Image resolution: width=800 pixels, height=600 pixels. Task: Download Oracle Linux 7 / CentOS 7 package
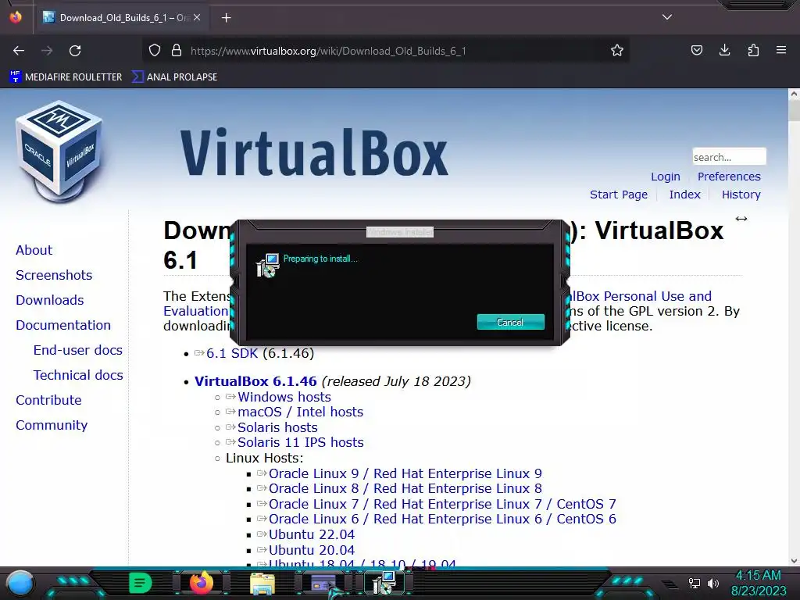pos(442,504)
